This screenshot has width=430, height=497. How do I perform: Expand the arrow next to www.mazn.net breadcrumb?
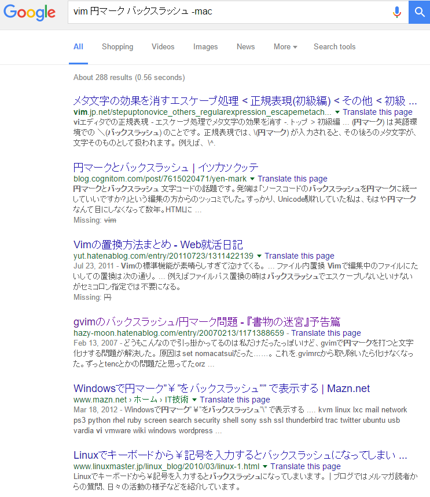click(x=194, y=400)
